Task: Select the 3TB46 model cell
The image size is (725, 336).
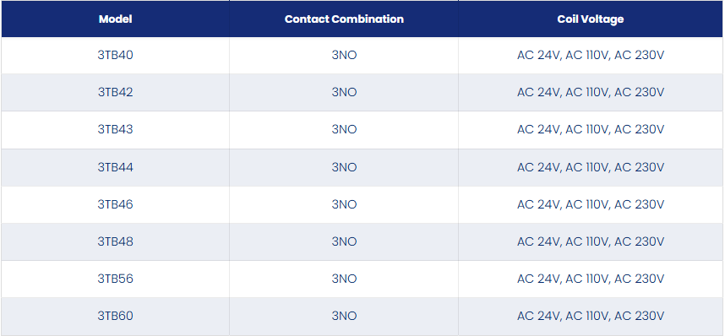Action: [115, 204]
